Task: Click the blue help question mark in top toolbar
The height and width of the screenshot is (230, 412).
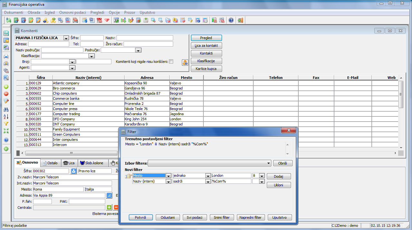Action: coord(231,20)
